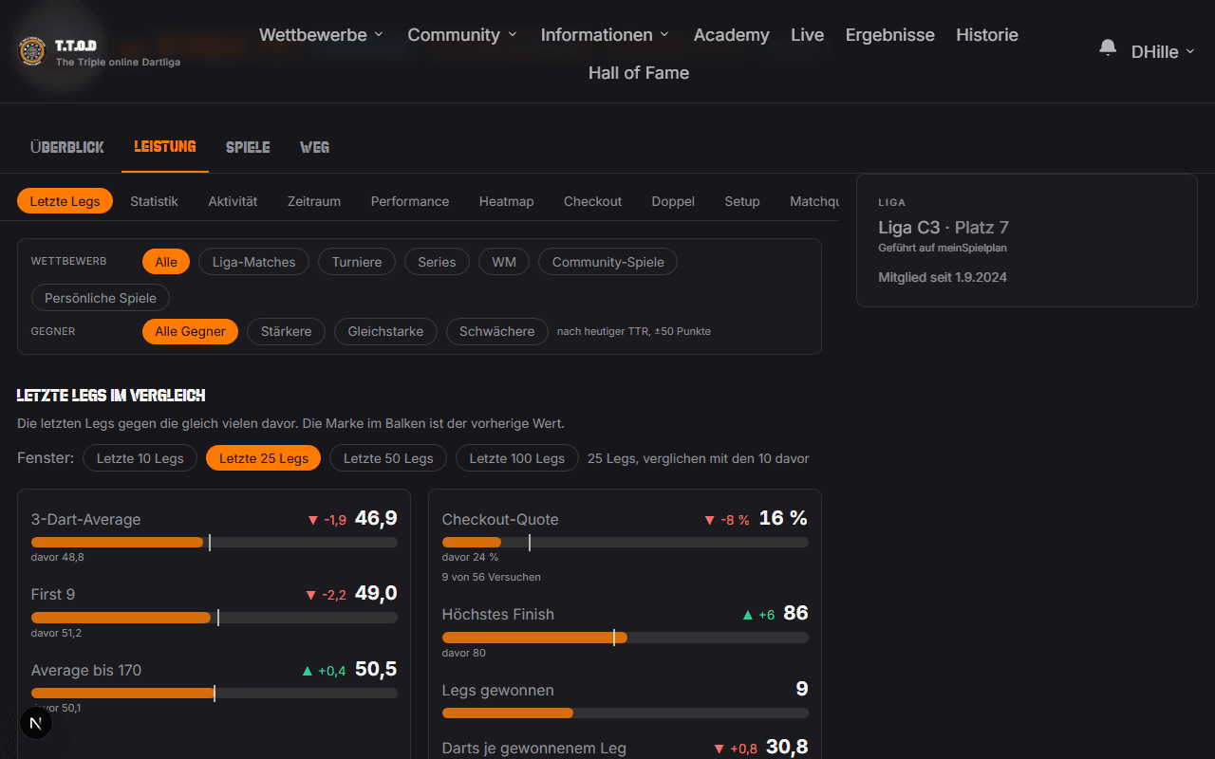Expand the Wettbewerbe menu
The image size is (1215, 759).
coord(322,35)
